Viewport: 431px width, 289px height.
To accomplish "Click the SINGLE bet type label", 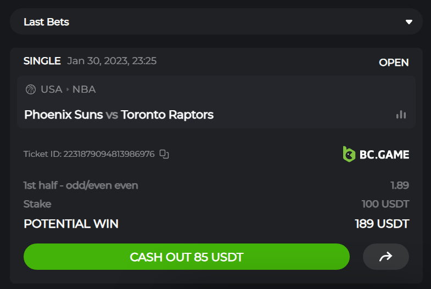I will coord(42,61).
